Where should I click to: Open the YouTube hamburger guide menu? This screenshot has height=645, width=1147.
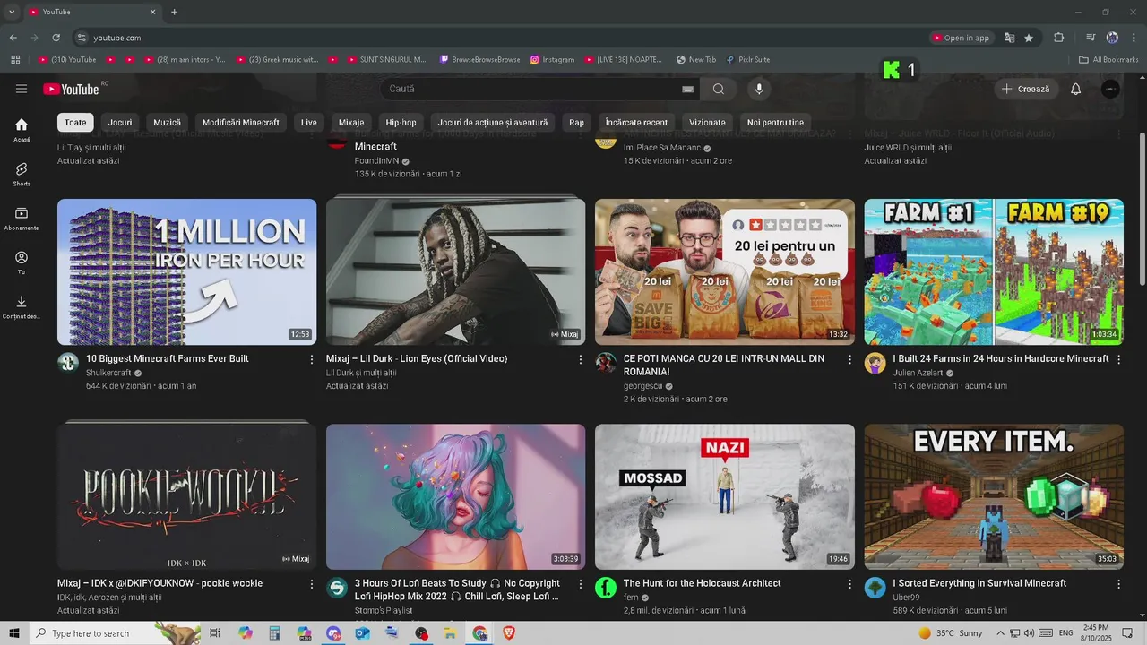click(x=22, y=89)
